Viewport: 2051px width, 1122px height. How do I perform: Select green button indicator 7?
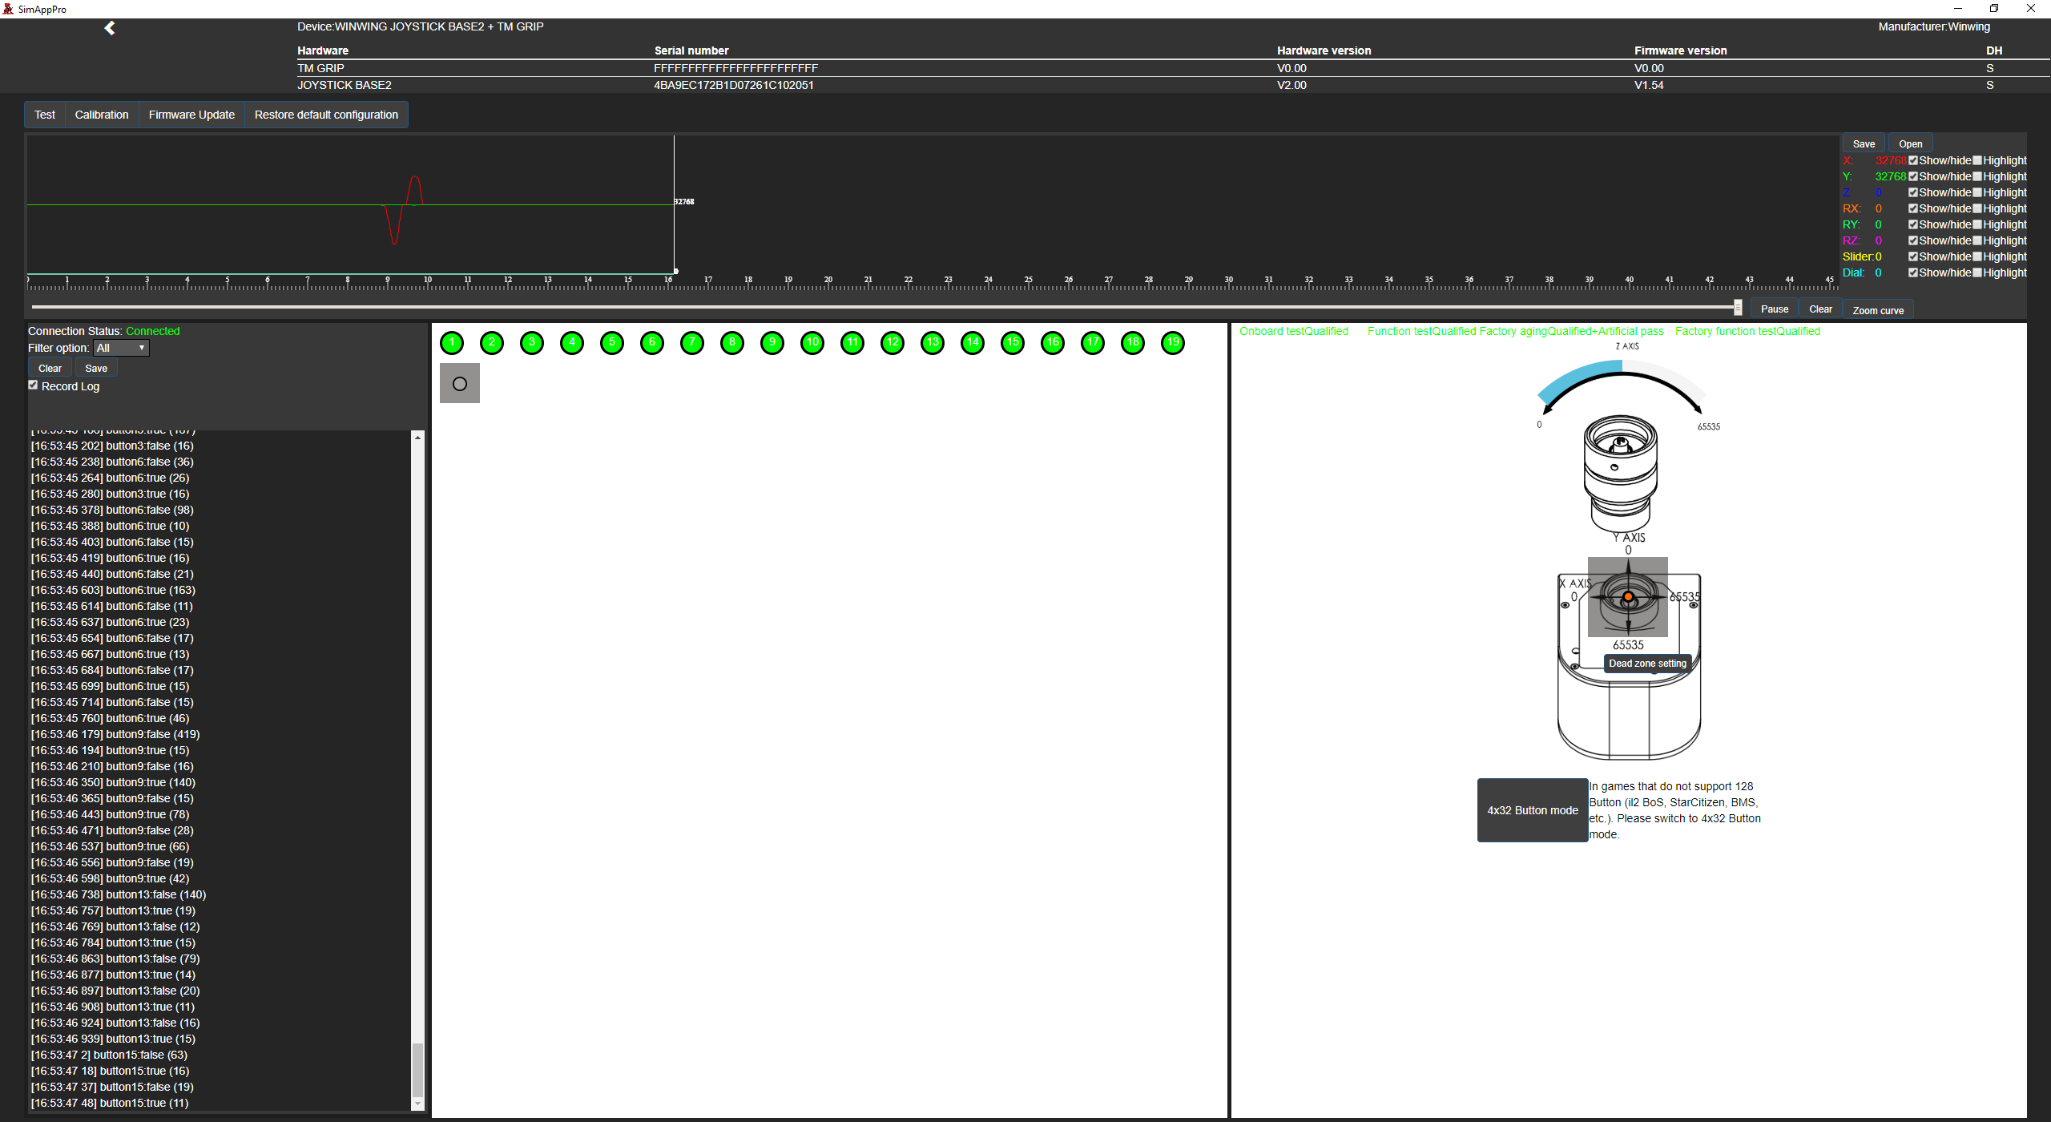[x=692, y=343]
